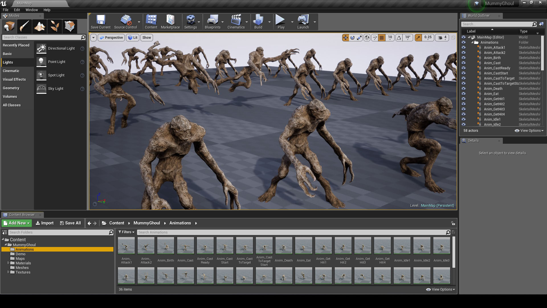Open the Add New dropdown
This screenshot has width=547, height=308.
[17, 223]
